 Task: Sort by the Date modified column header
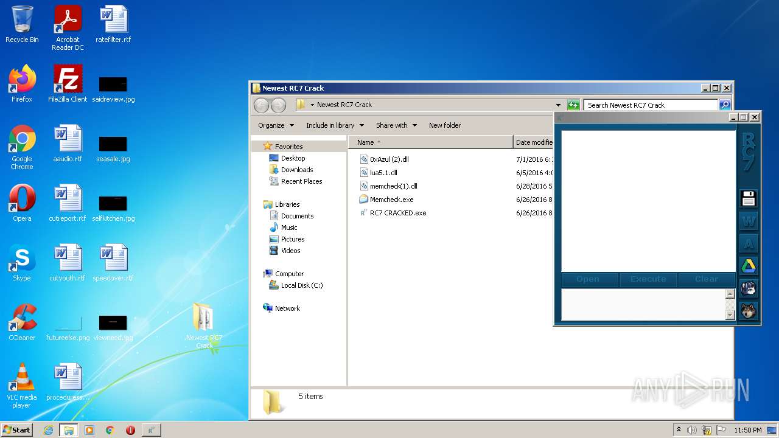[534, 142]
